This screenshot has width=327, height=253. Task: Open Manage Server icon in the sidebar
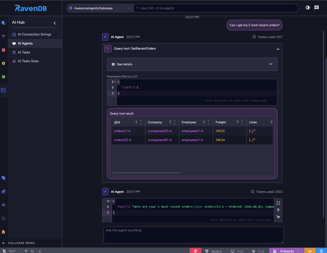[x=3, y=191]
